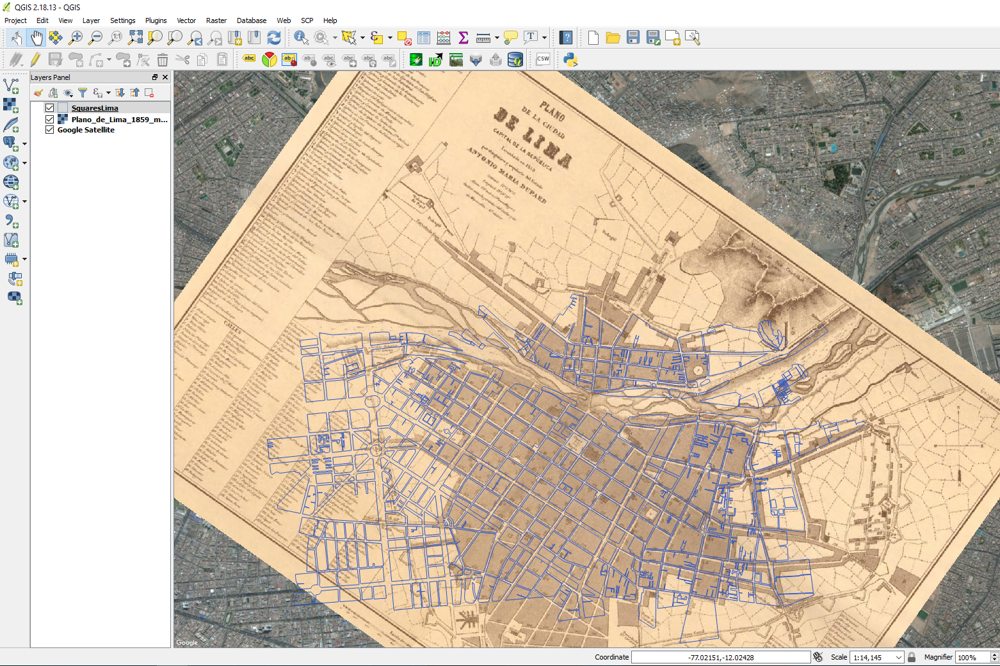Click the Pan Map to Selection icon

pyautogui.click(x=56, y=38)
